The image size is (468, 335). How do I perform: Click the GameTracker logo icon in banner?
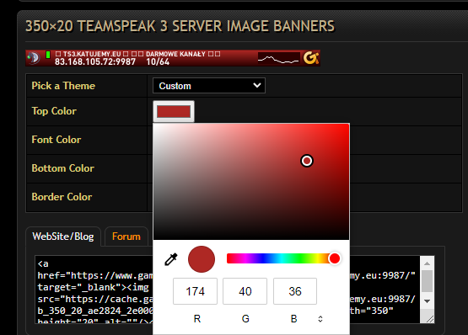[311, 58]
